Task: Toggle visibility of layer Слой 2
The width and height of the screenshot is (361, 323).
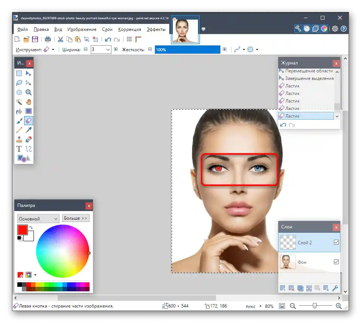Action: tap(336, 242)
